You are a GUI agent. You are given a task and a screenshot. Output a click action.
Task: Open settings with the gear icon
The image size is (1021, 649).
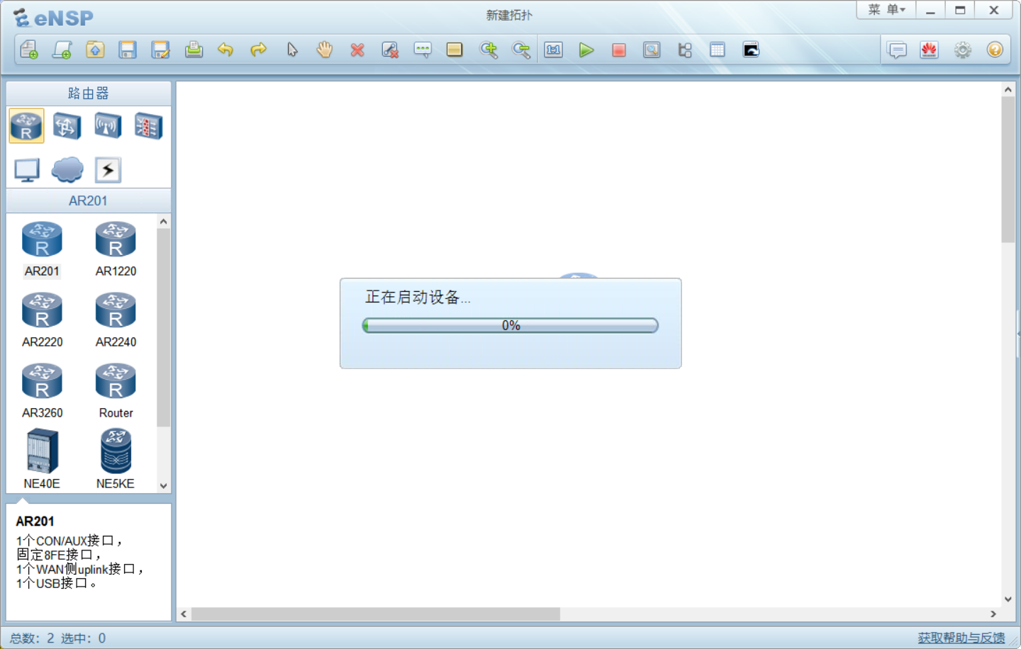pos(963,50)
